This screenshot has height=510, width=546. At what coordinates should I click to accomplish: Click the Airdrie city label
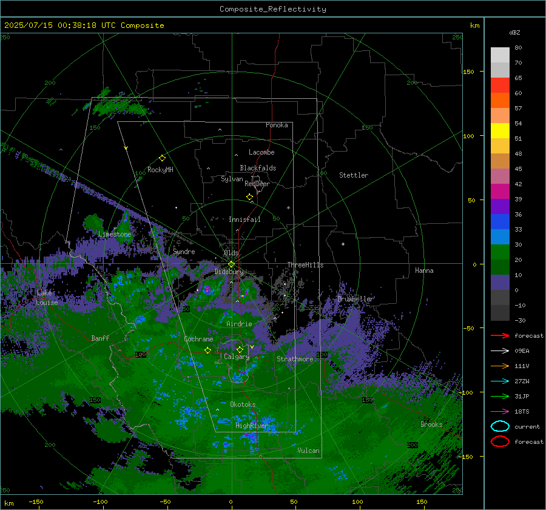[x=239, y=324]
